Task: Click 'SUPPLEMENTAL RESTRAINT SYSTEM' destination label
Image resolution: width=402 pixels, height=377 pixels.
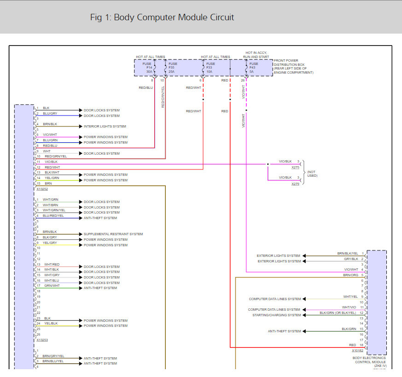Action: pyautogui.click(x=113, y=234)
